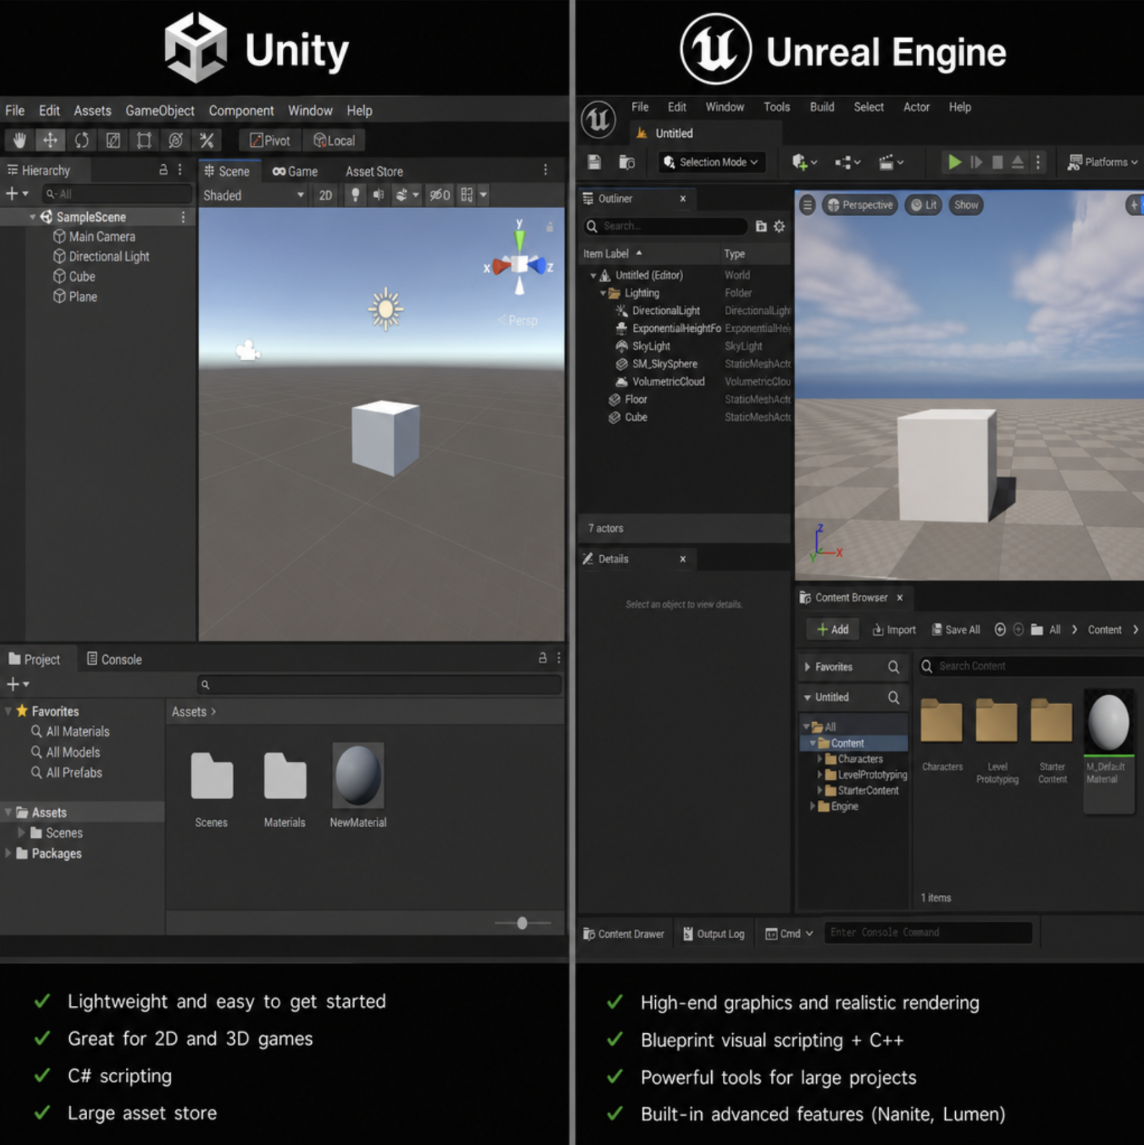Select the Scale tool in Unity toolbar
The image size is (1144, 1145).
point(113,140)
